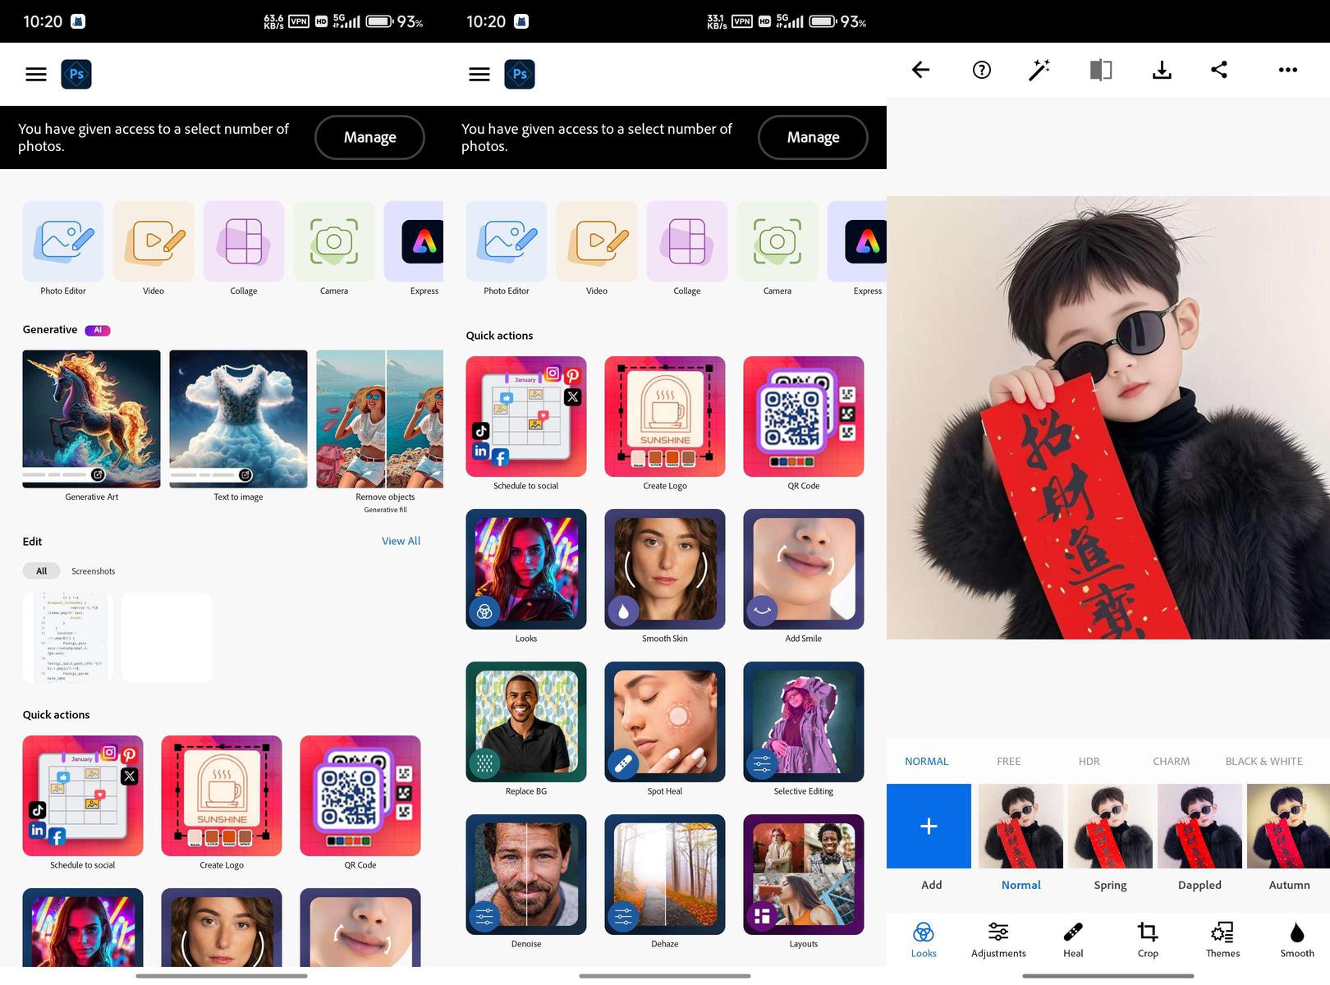
Task: Apply the Autumn look thumbnail
Action: [x=1288, y=826]
